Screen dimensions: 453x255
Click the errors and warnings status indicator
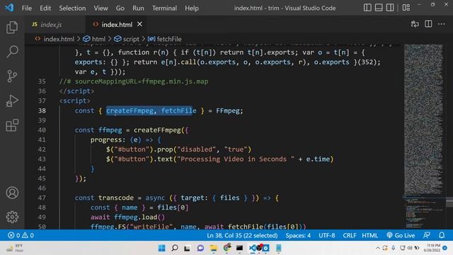coord(21,235)
